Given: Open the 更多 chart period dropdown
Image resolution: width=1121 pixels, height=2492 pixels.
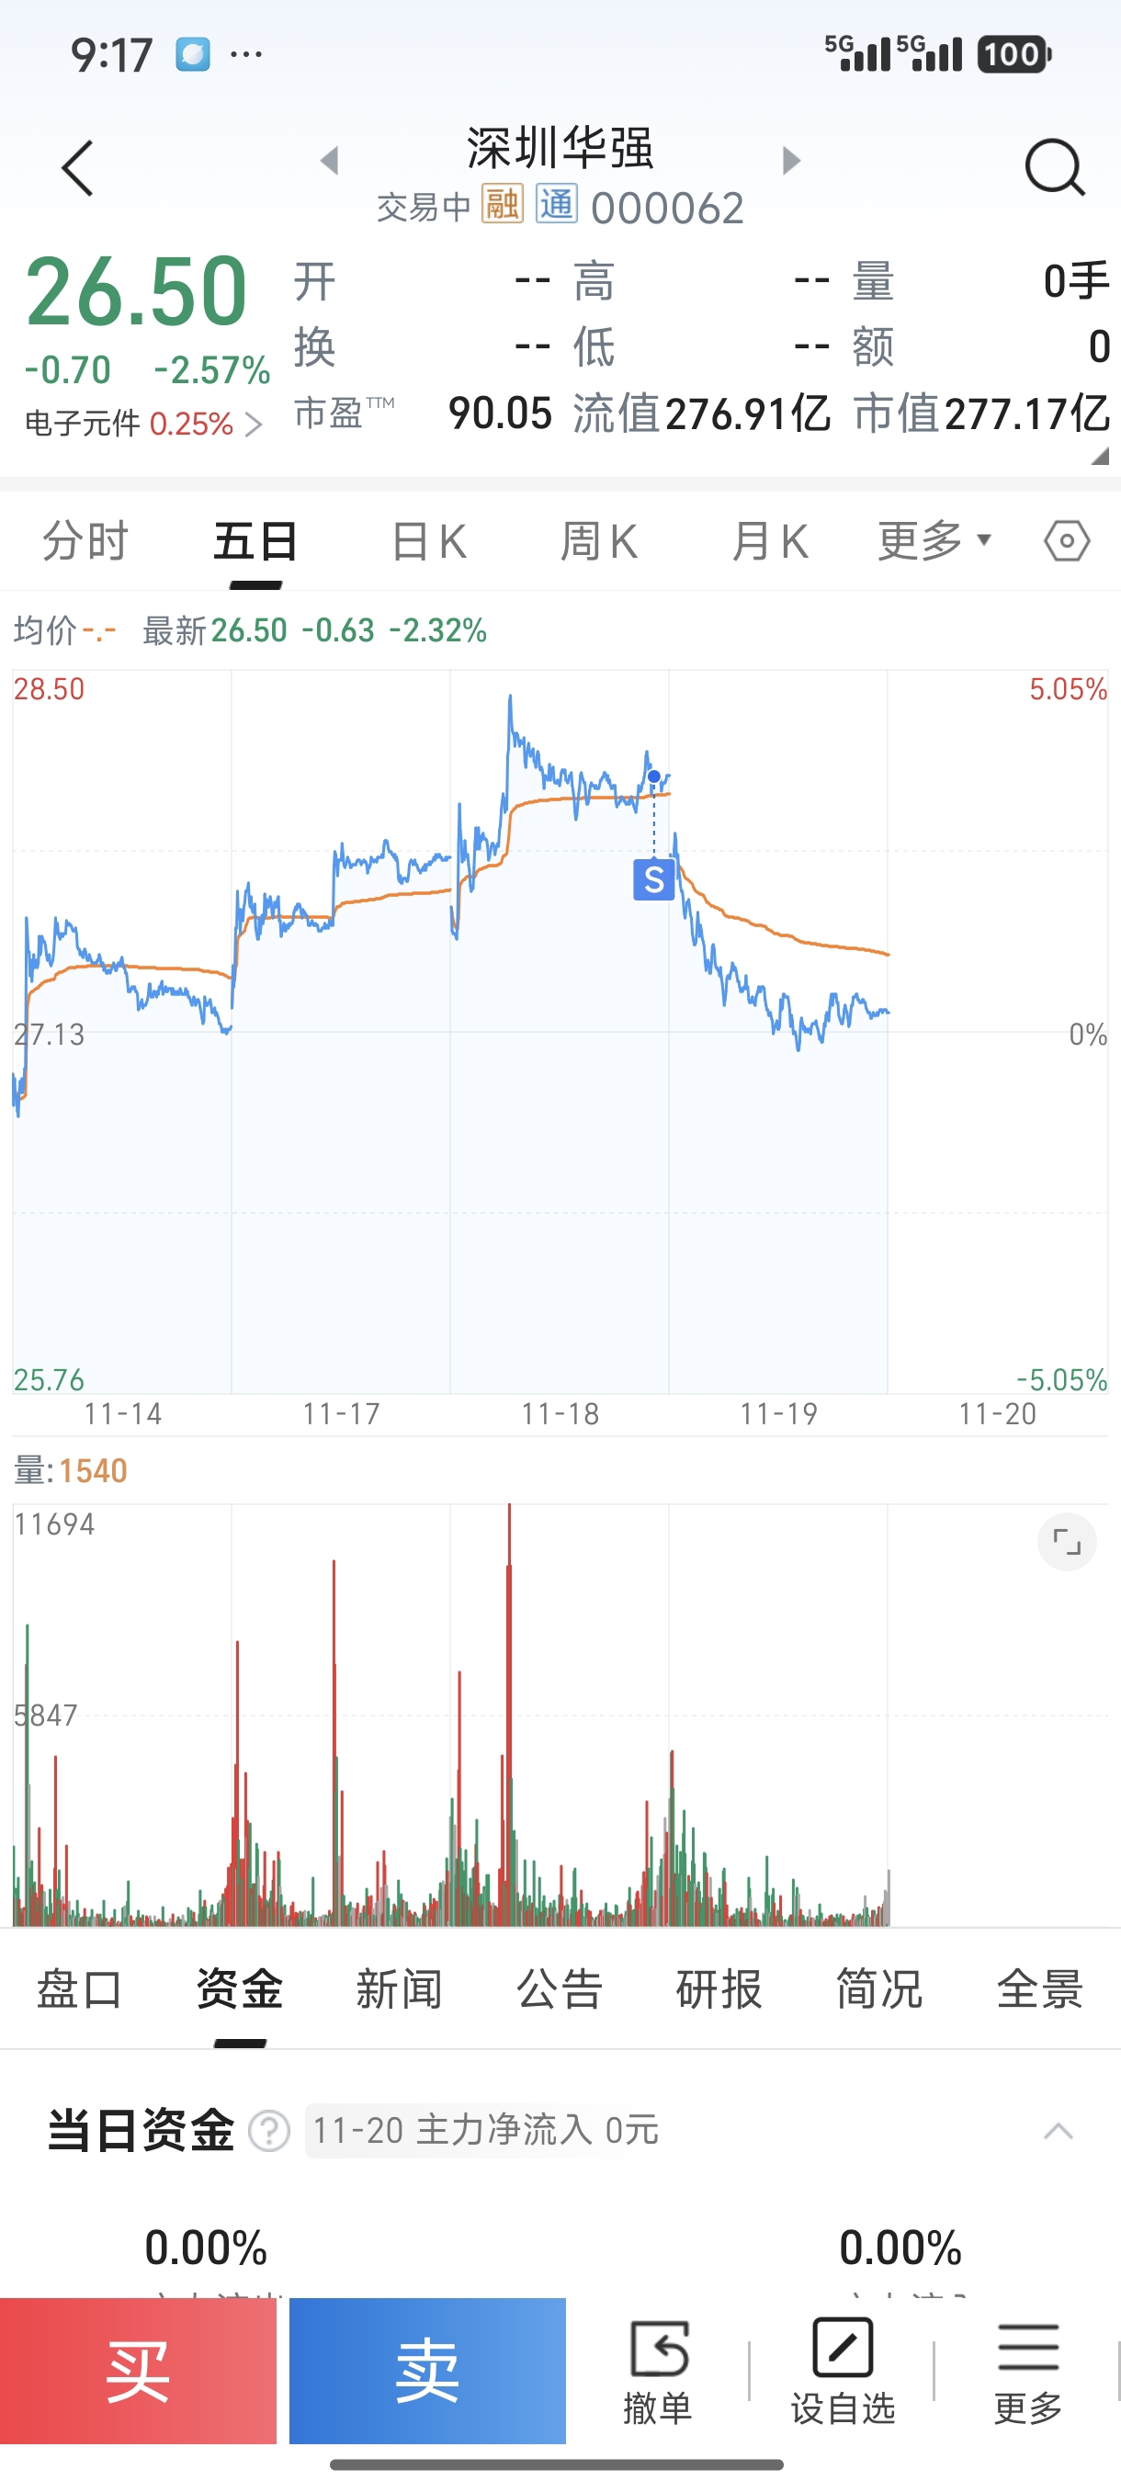Looking at the screenshot, I should pyautogui.click(x=934, y=539).
